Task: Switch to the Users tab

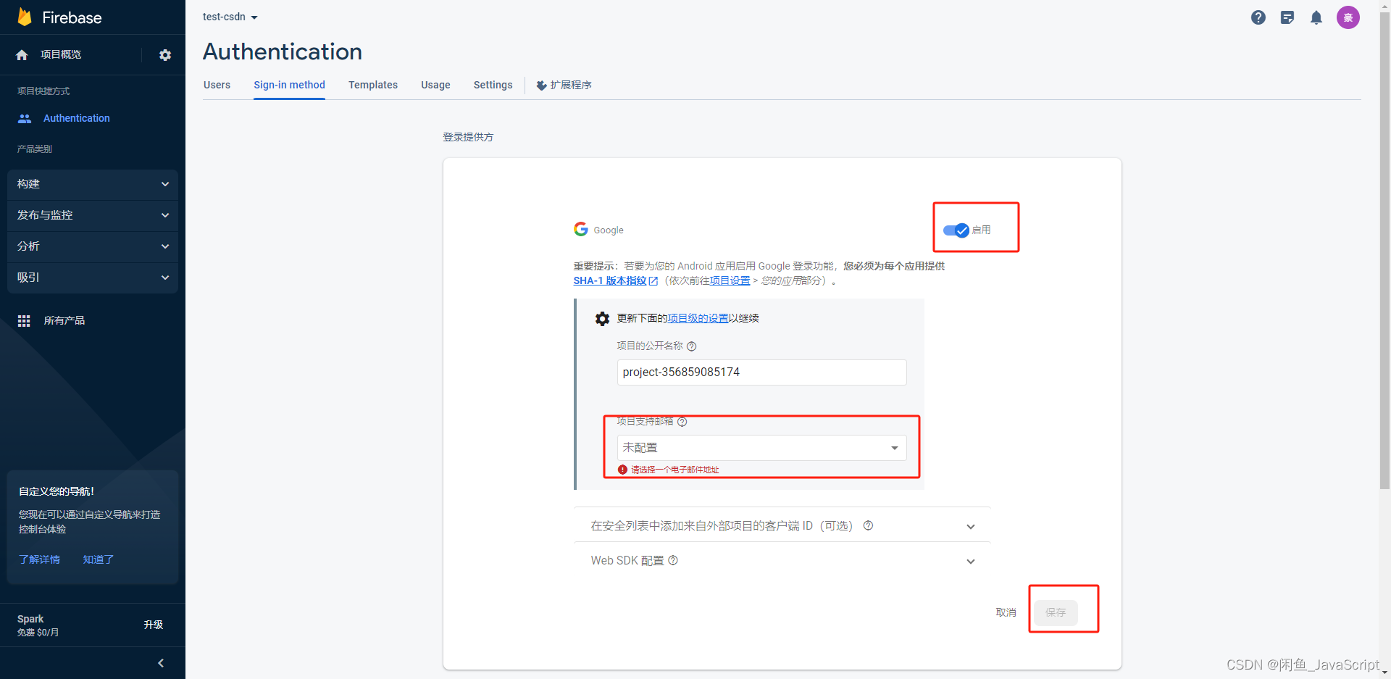Action: click(x=217, y=85)
